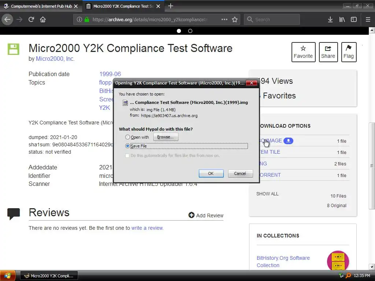Click the page scrollbar up arrow

(372, 30)
